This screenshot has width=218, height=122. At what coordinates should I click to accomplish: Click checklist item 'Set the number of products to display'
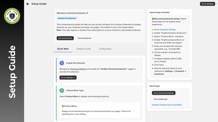tap(167, 54)
